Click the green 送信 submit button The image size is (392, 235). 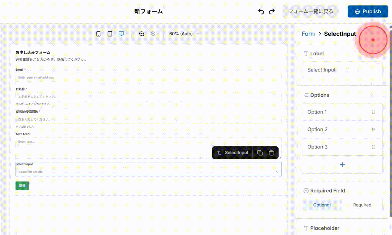[22, 186]
